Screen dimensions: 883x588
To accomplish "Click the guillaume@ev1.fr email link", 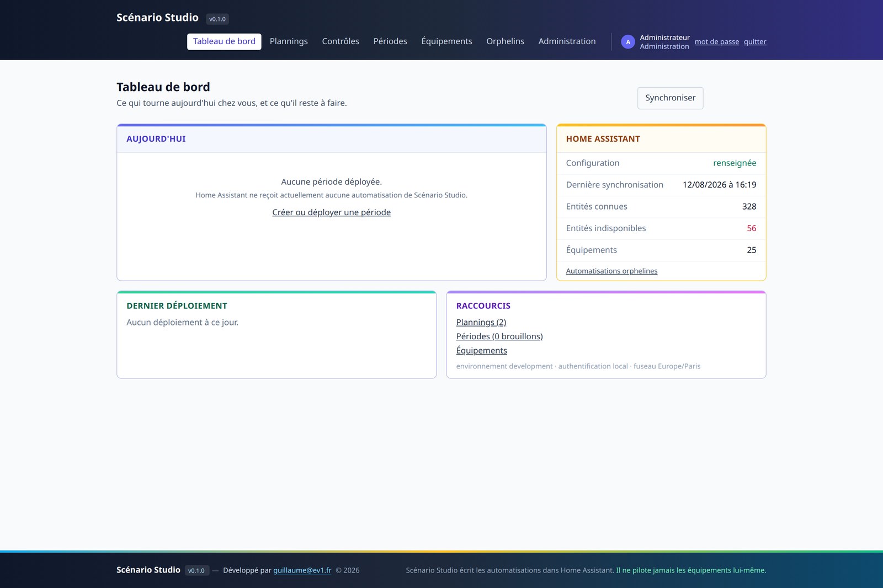I will pyautogui.click(x=302, y=570).
